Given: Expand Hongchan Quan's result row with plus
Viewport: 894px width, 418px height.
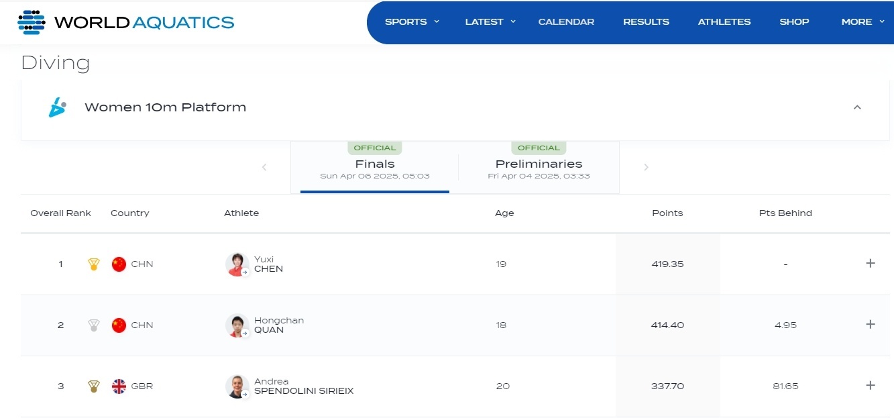Looking at the screenshot, I should coord(871,325).
